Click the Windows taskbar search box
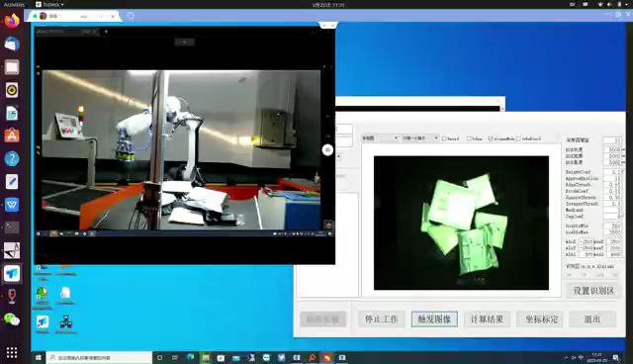 pyautogui.click(x=99, y=357)
